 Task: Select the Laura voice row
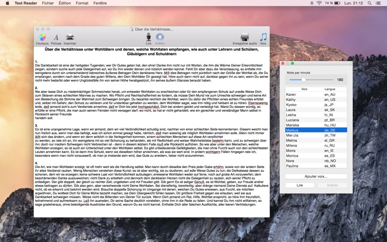316,110
